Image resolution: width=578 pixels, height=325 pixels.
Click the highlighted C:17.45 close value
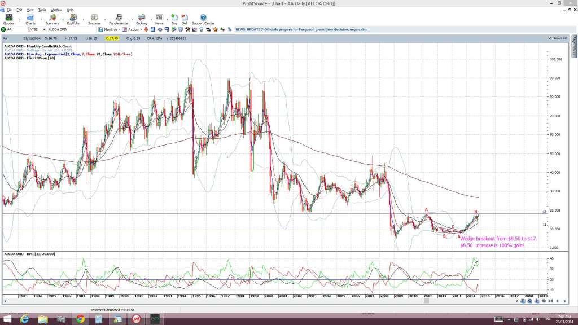coord(112,38)
